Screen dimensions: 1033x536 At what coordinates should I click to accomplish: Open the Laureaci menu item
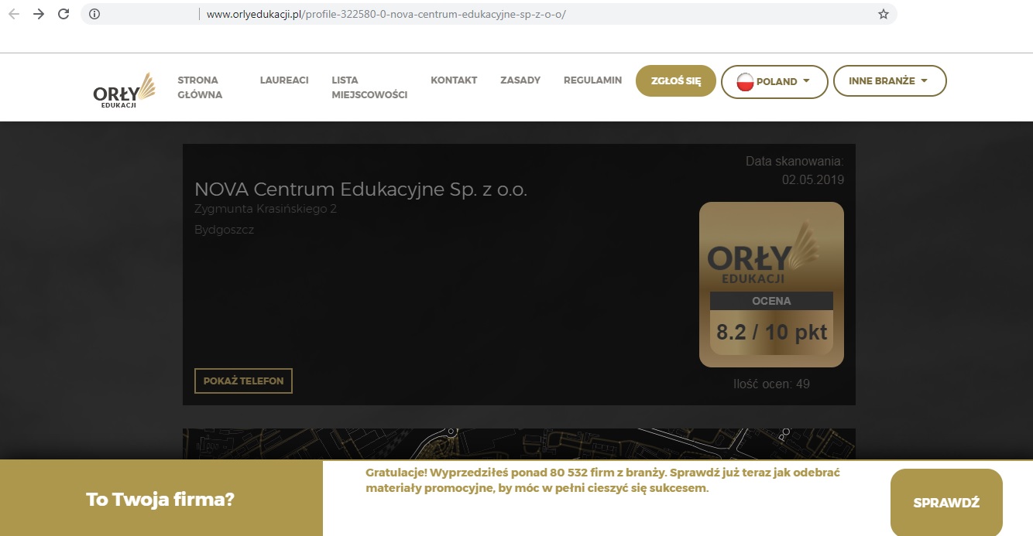284,80
